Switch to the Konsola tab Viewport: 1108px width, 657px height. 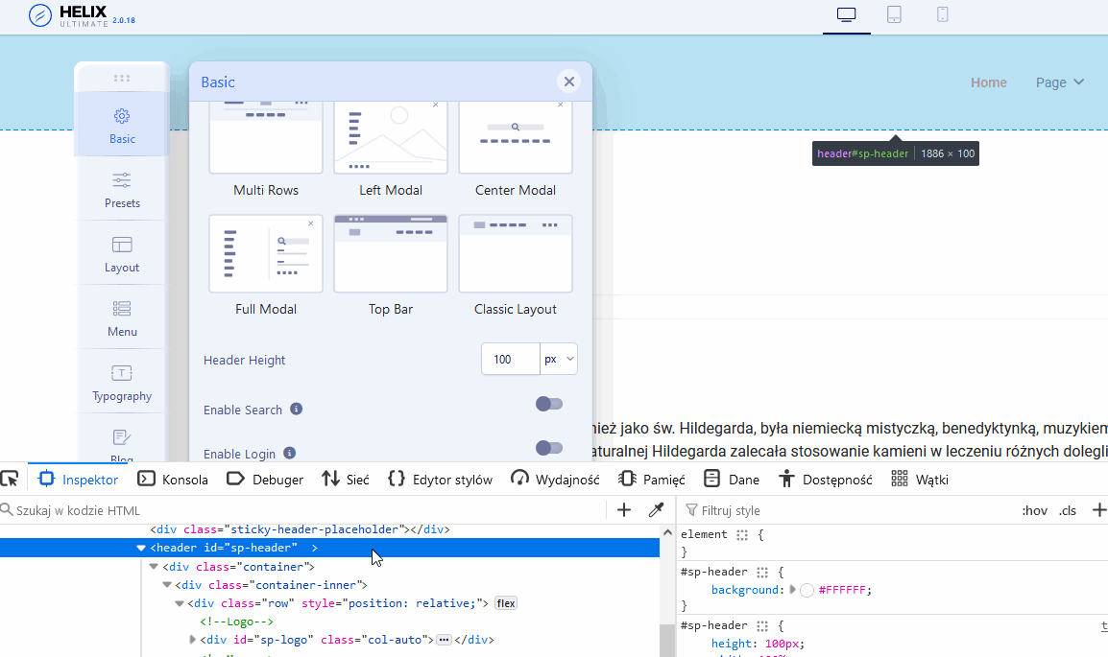pyautogui.click(x=173, y=480)
